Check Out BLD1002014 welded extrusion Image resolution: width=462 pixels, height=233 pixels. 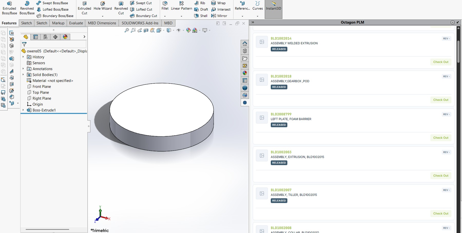click(x=441, y=62)
